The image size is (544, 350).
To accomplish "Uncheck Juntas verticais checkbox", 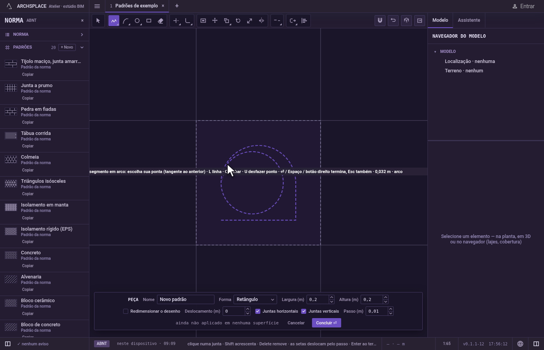I will click(303, 311).
